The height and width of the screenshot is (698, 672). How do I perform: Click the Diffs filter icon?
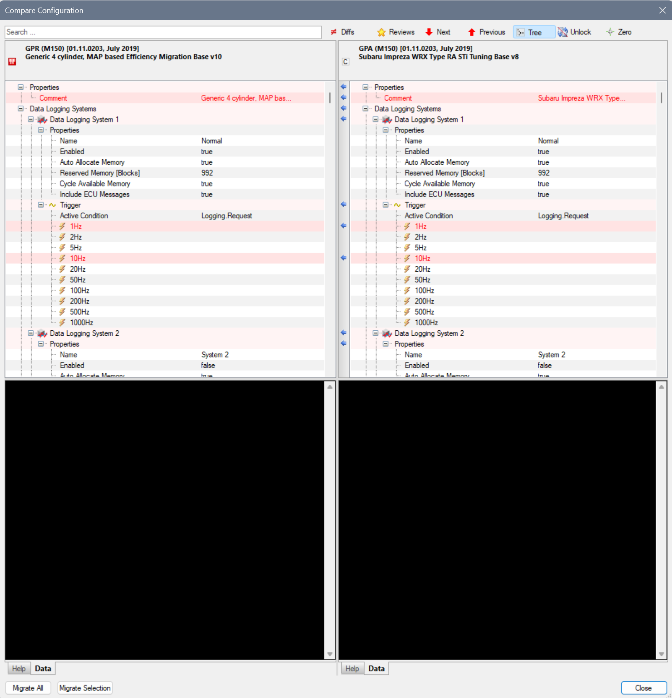coord(334,32)
